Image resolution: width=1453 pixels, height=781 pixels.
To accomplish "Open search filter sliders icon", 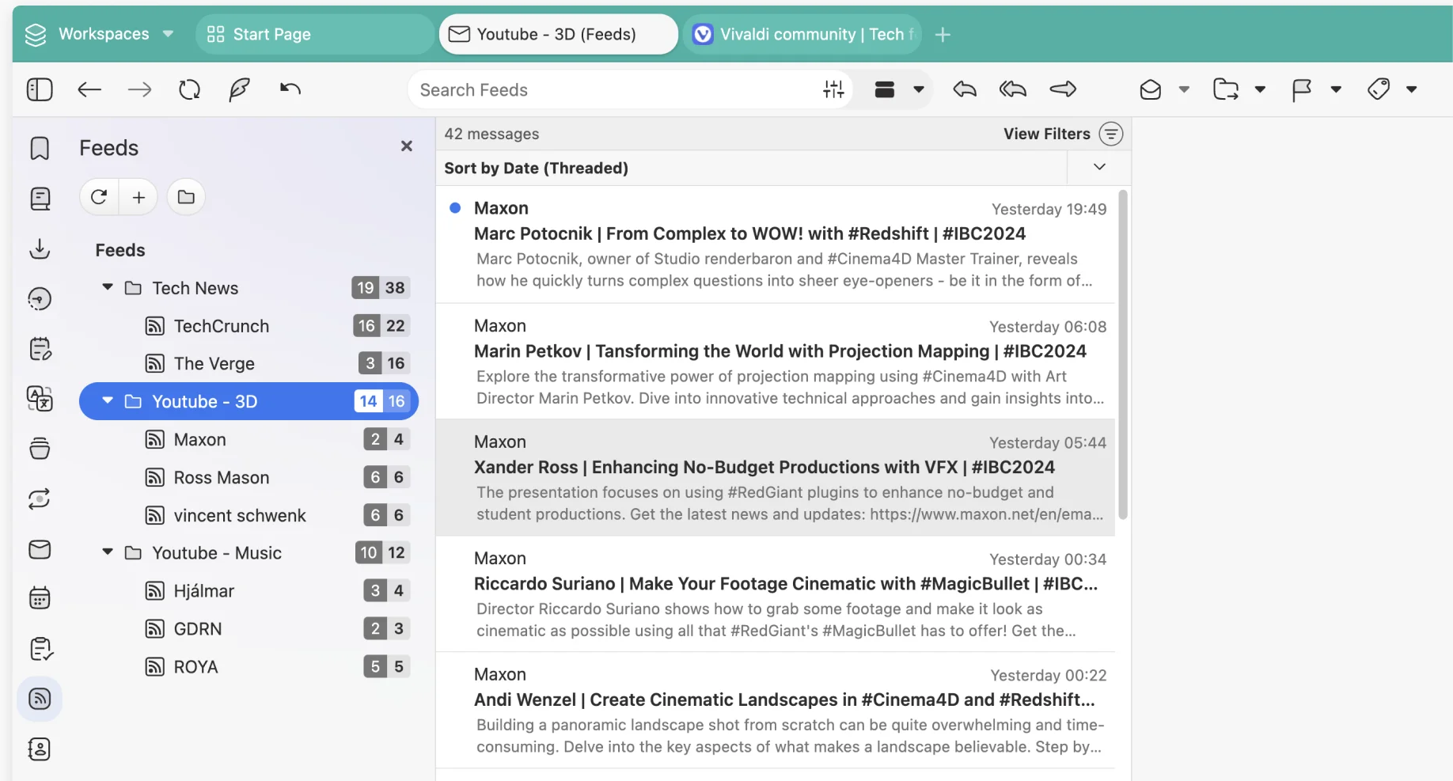I will [x=833, y=89].
